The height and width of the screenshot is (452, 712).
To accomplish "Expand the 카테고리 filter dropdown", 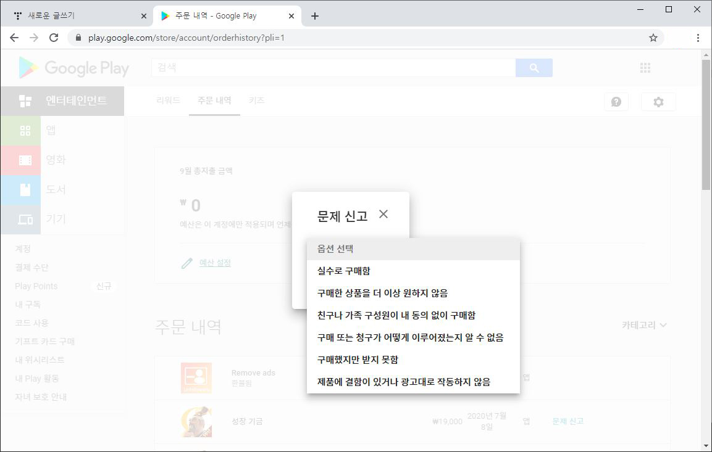I will pyautogui.click(x=644, y=324).
